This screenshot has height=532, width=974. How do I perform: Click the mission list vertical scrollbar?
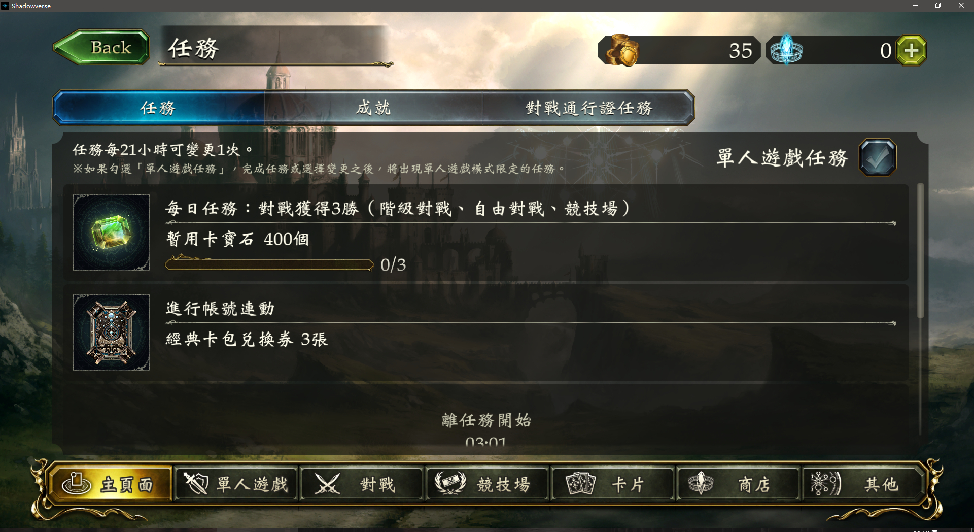(920, 251)
